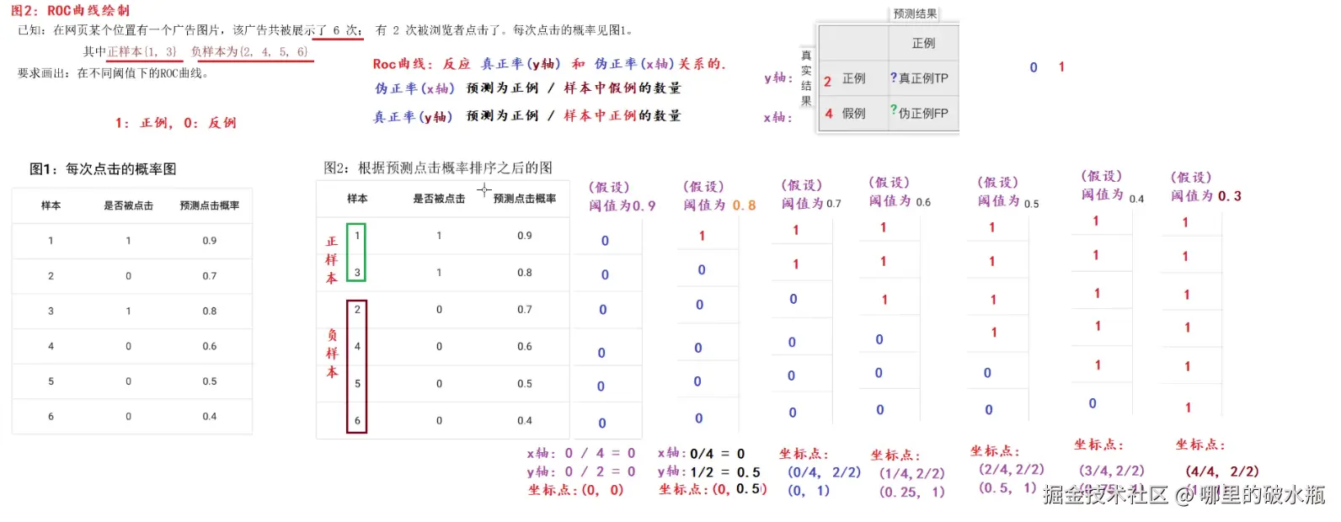The height and width of the screenshot is (522, 1341).
Task: Click '是否被点击' header in the Figure 1 table
Action: (x=128, y=205)
